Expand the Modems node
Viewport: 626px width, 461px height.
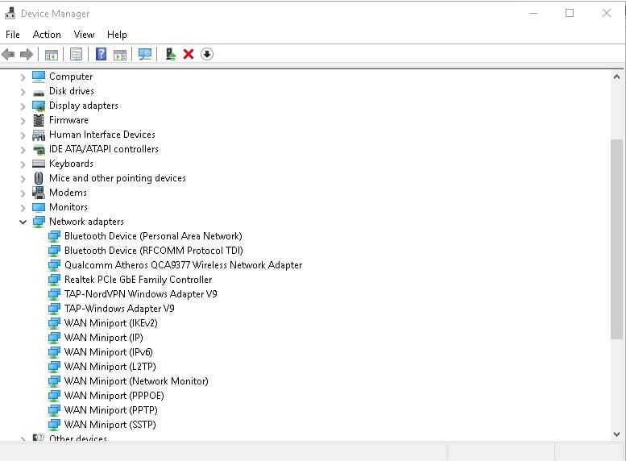coord(23,193)
